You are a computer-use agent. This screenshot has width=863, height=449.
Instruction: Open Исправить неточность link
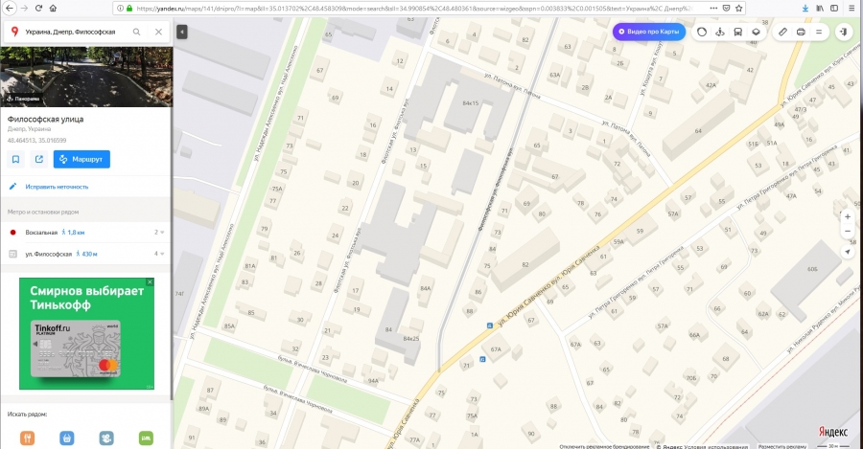(57, 187)
